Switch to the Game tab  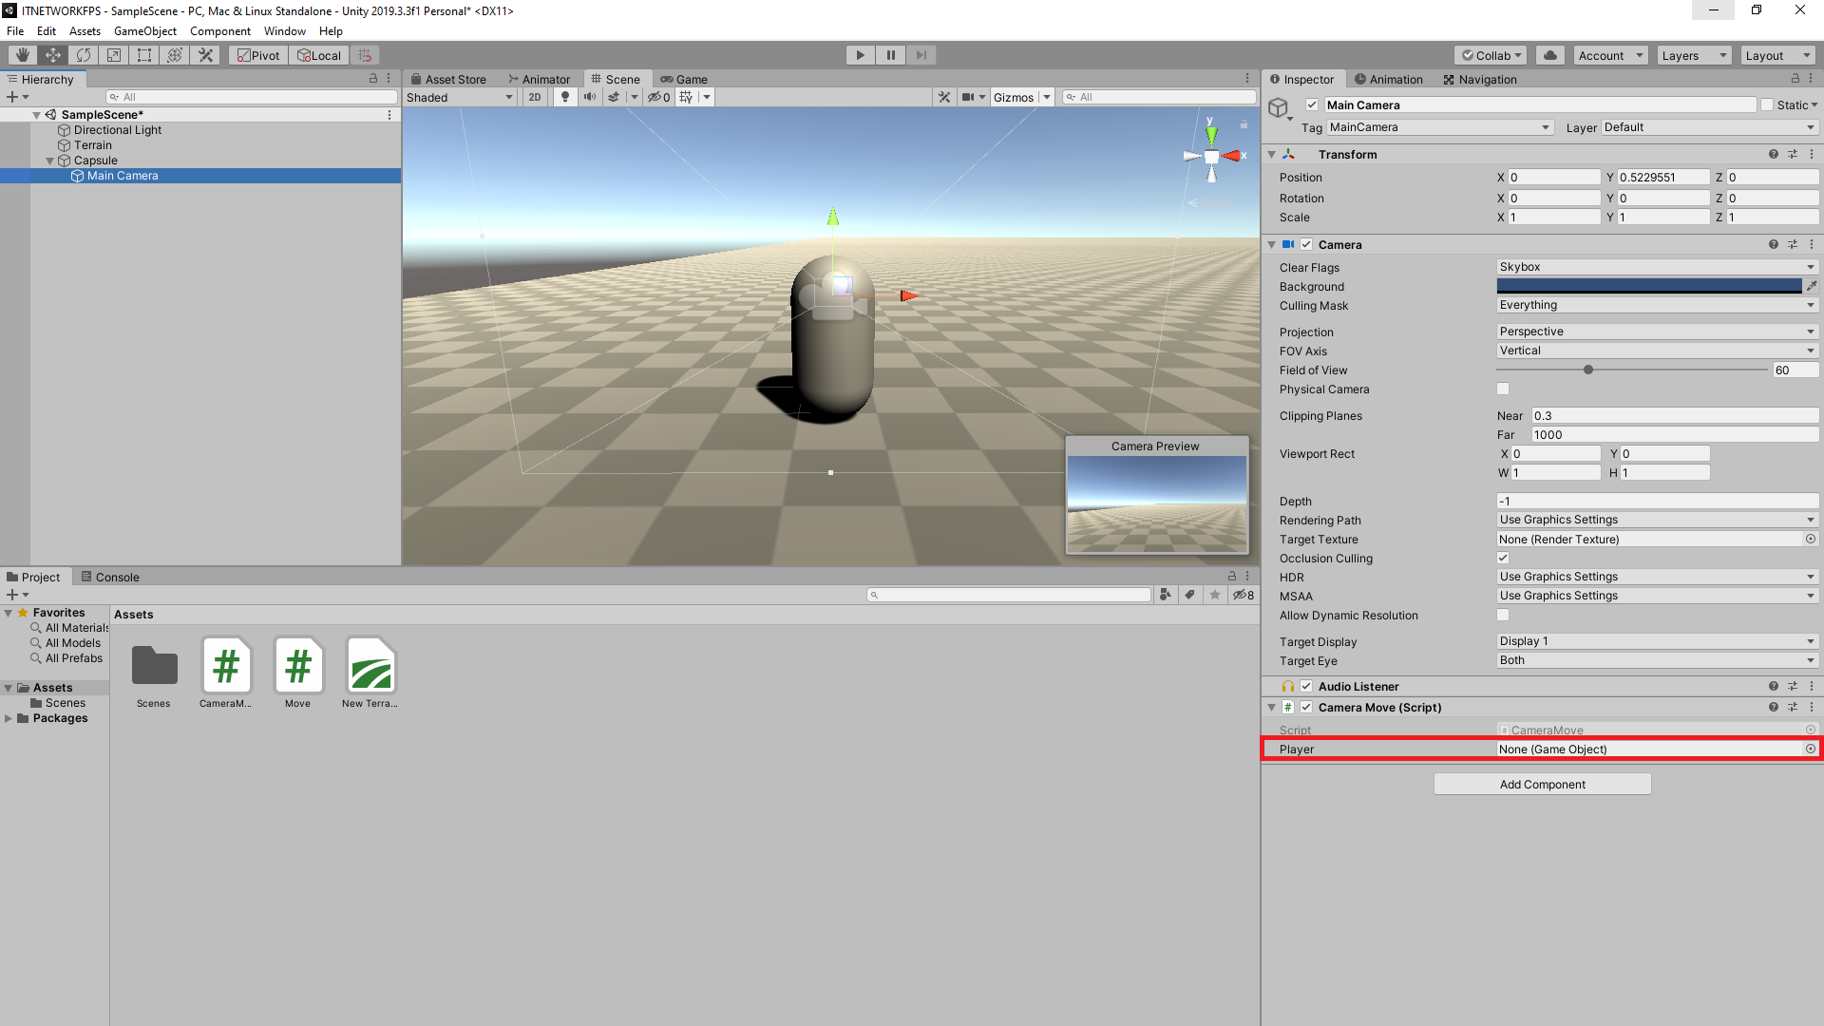click(691, 79)
